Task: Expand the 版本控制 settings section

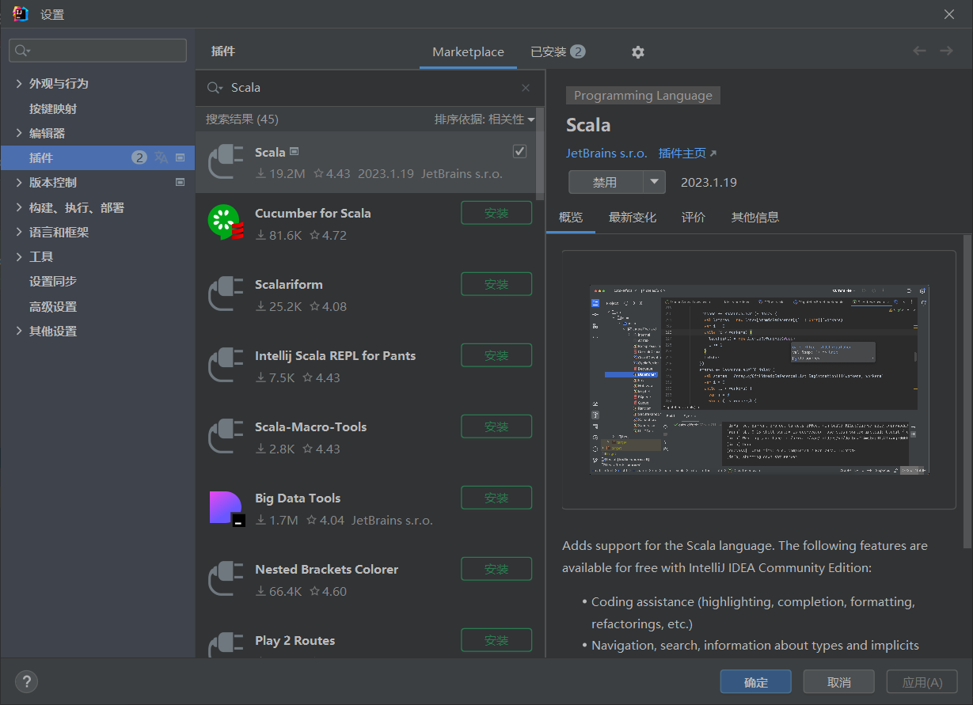Action: tap(19, 182)
